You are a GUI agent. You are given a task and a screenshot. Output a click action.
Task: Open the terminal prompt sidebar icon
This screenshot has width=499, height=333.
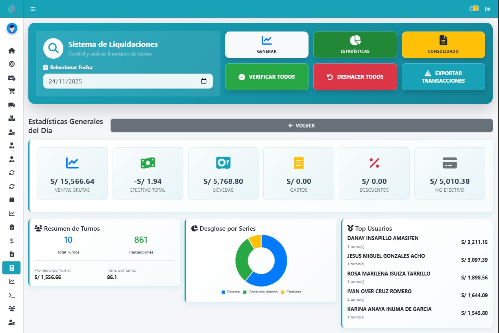pyautogui.click(x=12, y=295)
